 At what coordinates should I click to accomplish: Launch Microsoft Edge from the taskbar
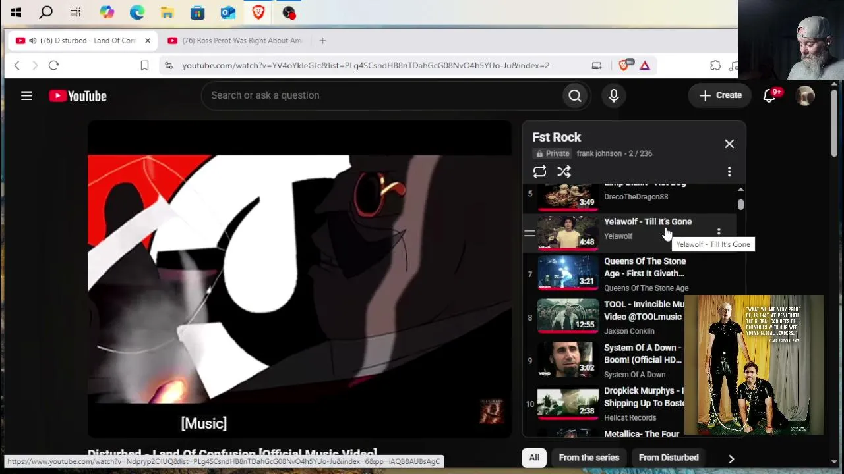point(137,12)
